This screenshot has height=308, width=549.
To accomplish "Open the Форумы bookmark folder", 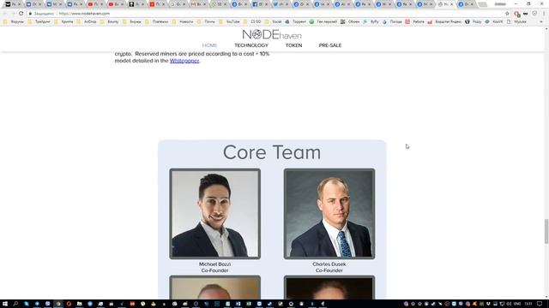I will tap(14, 21).
